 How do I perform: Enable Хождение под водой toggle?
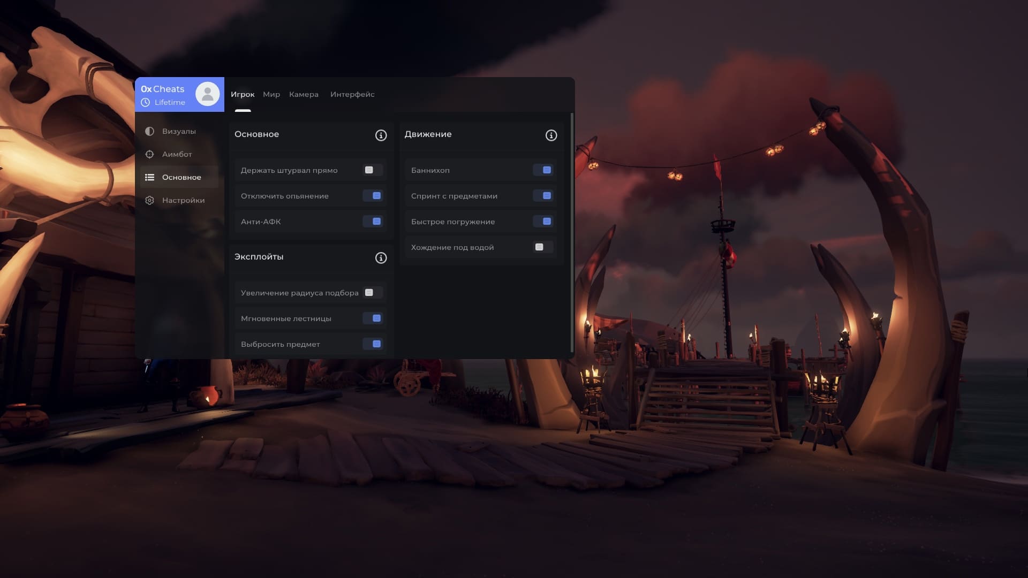[543, 247]
